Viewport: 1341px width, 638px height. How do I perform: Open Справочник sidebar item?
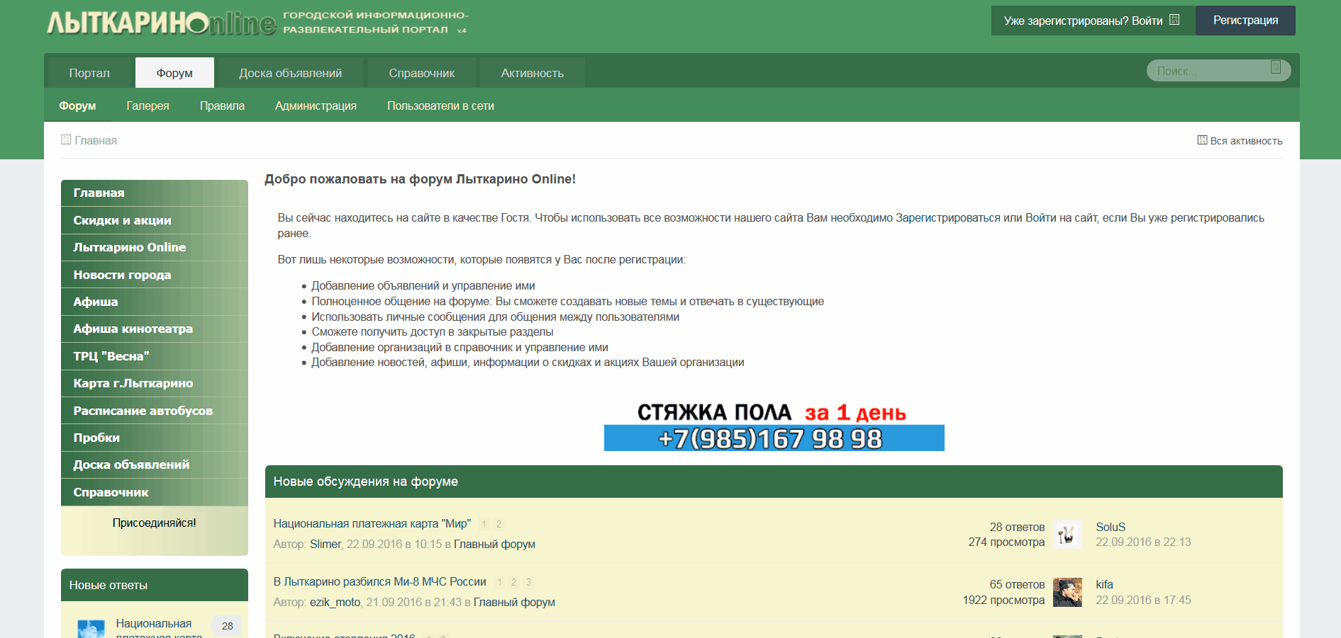[x=155, y=492]
